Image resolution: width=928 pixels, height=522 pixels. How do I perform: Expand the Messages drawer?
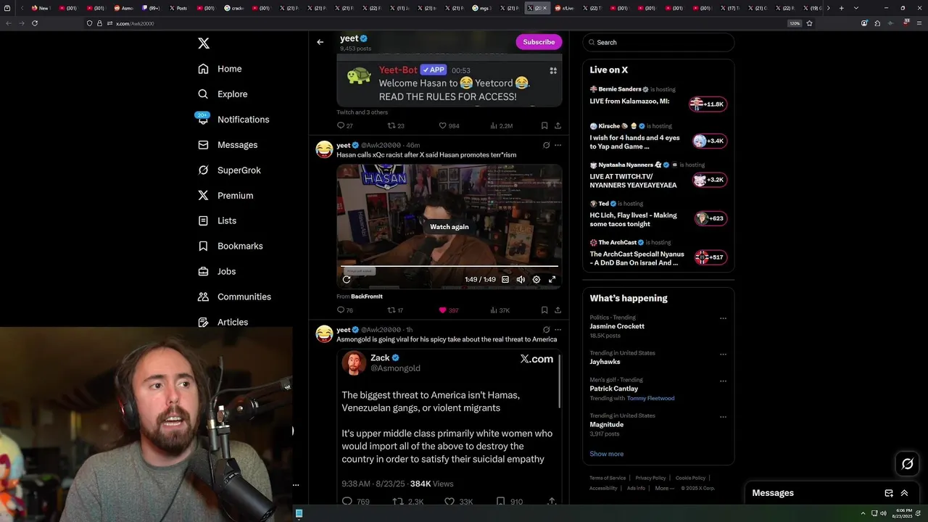pos(904,493)
